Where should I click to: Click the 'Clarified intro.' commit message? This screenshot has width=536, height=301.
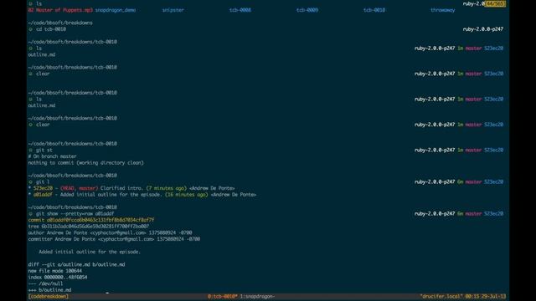pyautogui.click(x=122, y=188)
